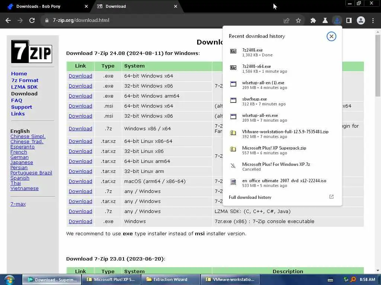381x285 pixels.
Task: Download .msi for 64-bit Windows x64
Action: 80,106
